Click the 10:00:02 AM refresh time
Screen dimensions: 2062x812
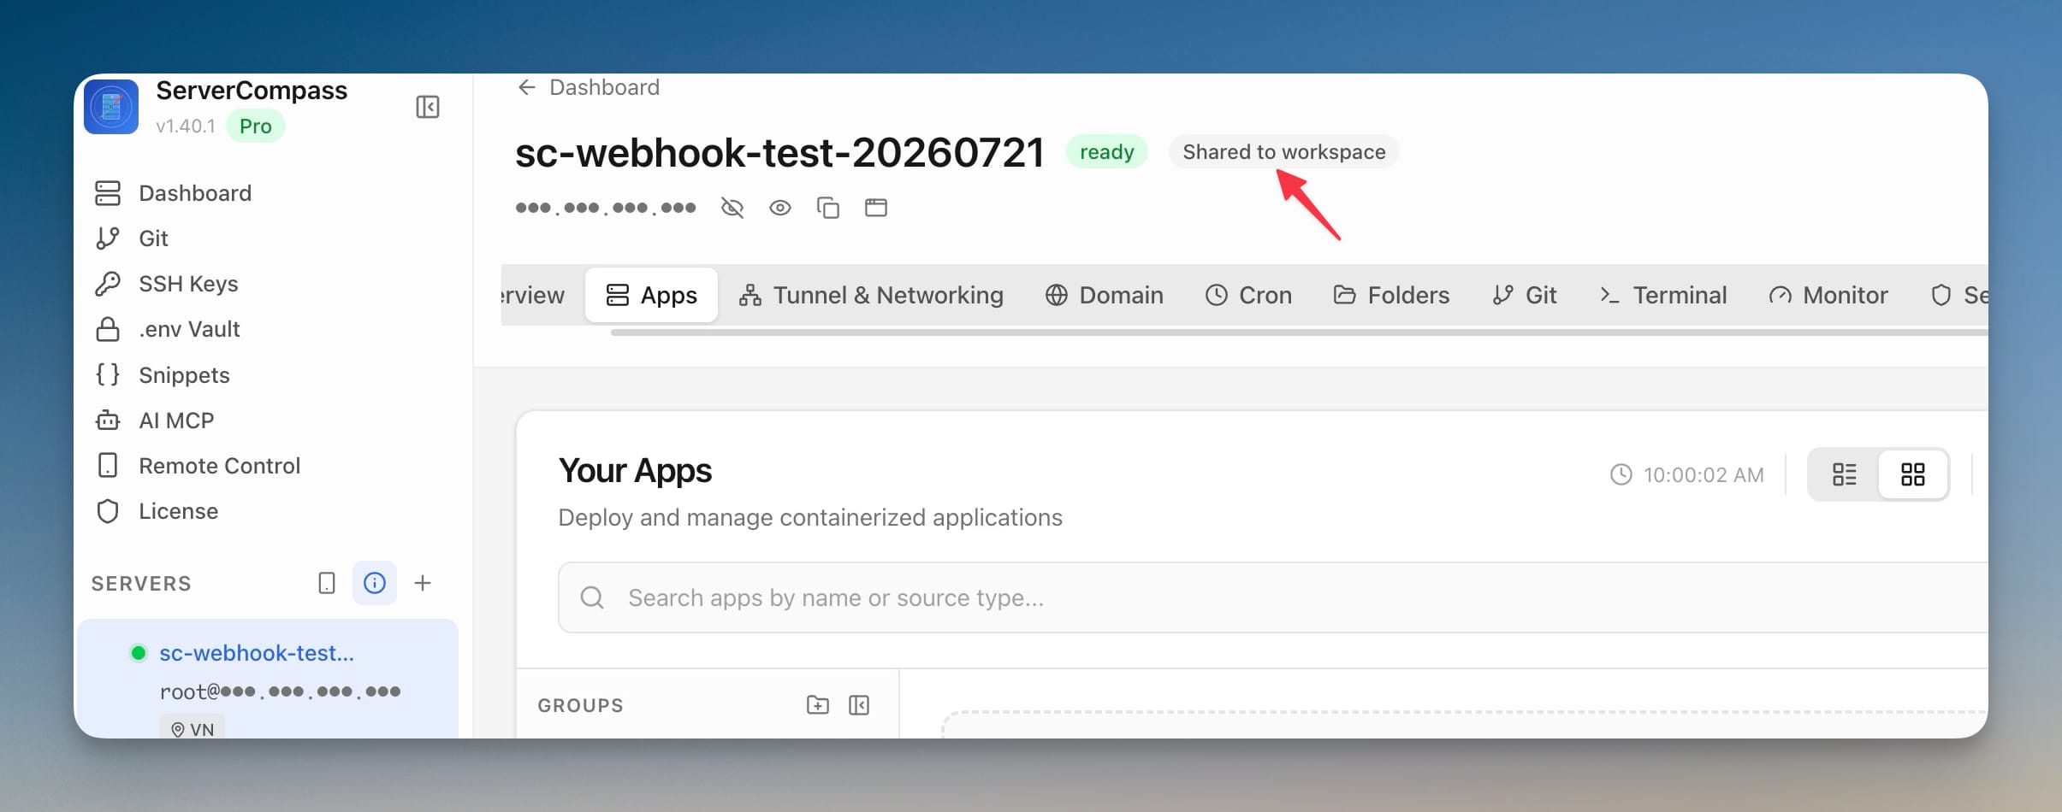[x=1687, y=474]
